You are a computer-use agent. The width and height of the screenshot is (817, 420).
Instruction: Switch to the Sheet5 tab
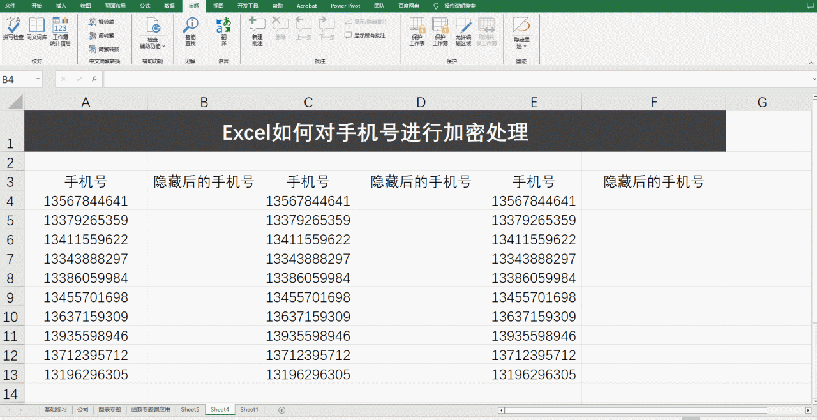pyautogui.click(x=190, y=410)
